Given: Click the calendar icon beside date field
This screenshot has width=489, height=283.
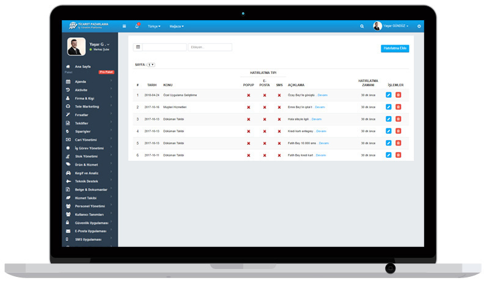Looking at the screenshot, I should pyautogui.click(x=138, y=47).
